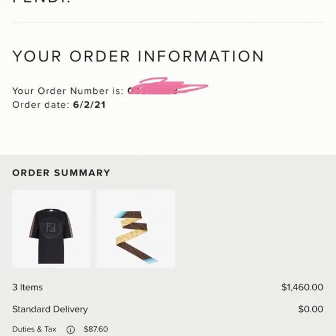This screenshot has height=336, width=336.
Task: Open the black FF logo T-shirt thumbnail
Action: pos(51,229)
